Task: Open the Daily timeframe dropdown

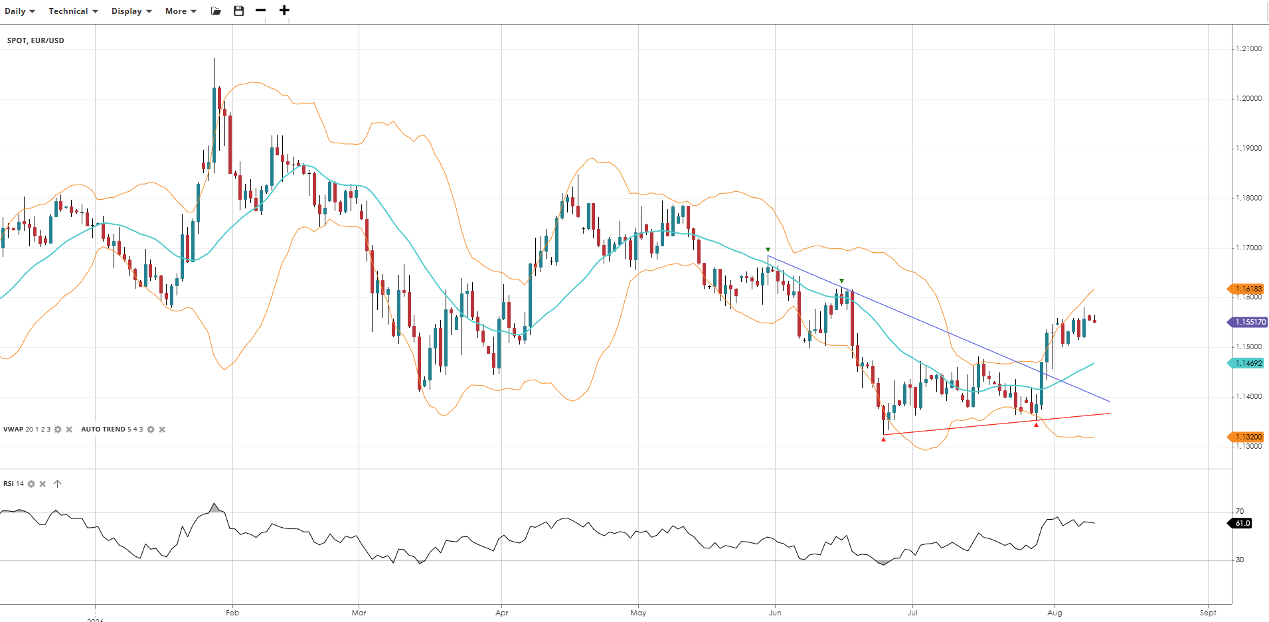Action: (20, 11)
